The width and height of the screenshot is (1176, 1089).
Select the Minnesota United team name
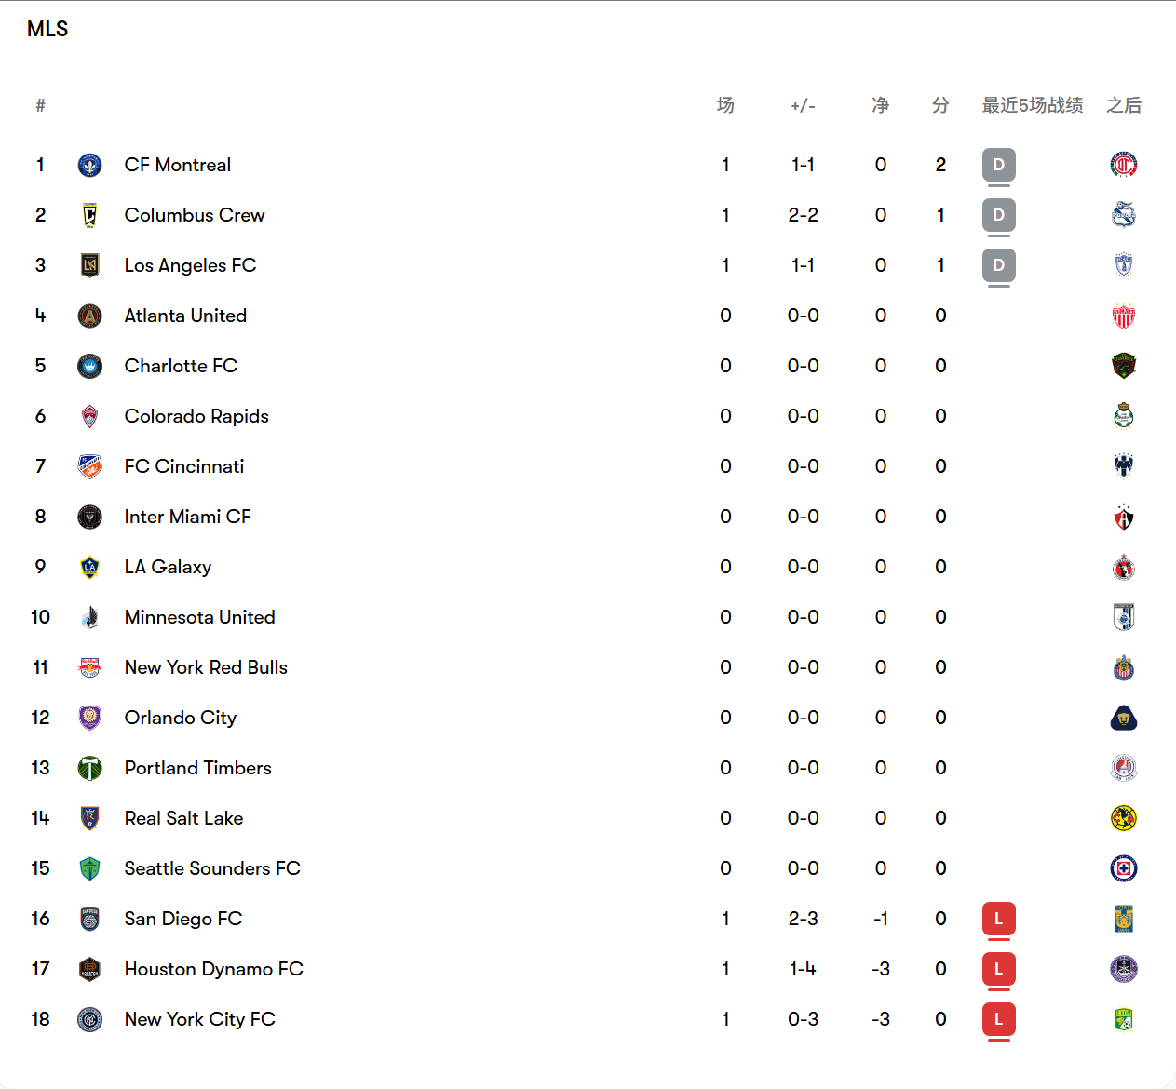(199, 617)
